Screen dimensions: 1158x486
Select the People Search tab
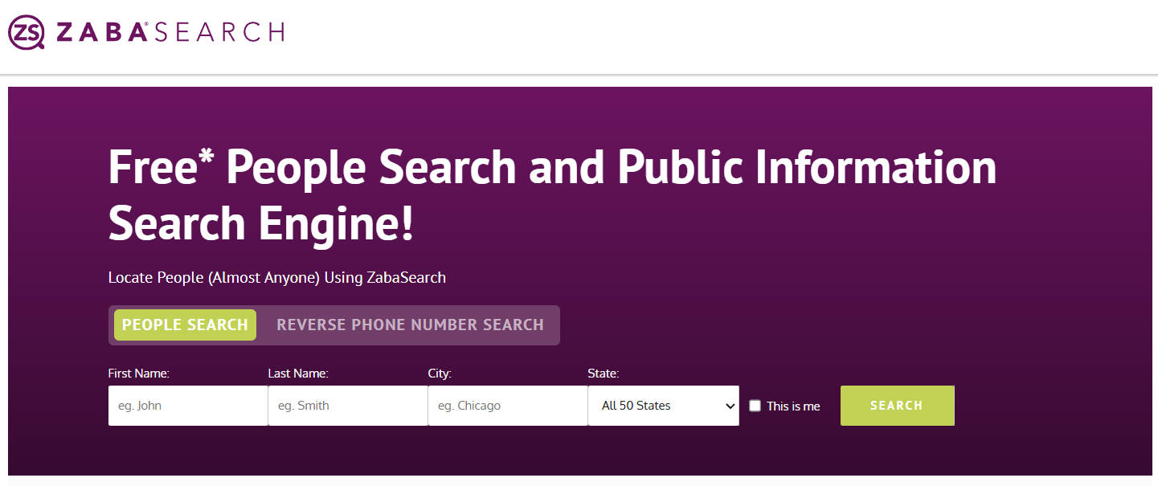(185, 325)
